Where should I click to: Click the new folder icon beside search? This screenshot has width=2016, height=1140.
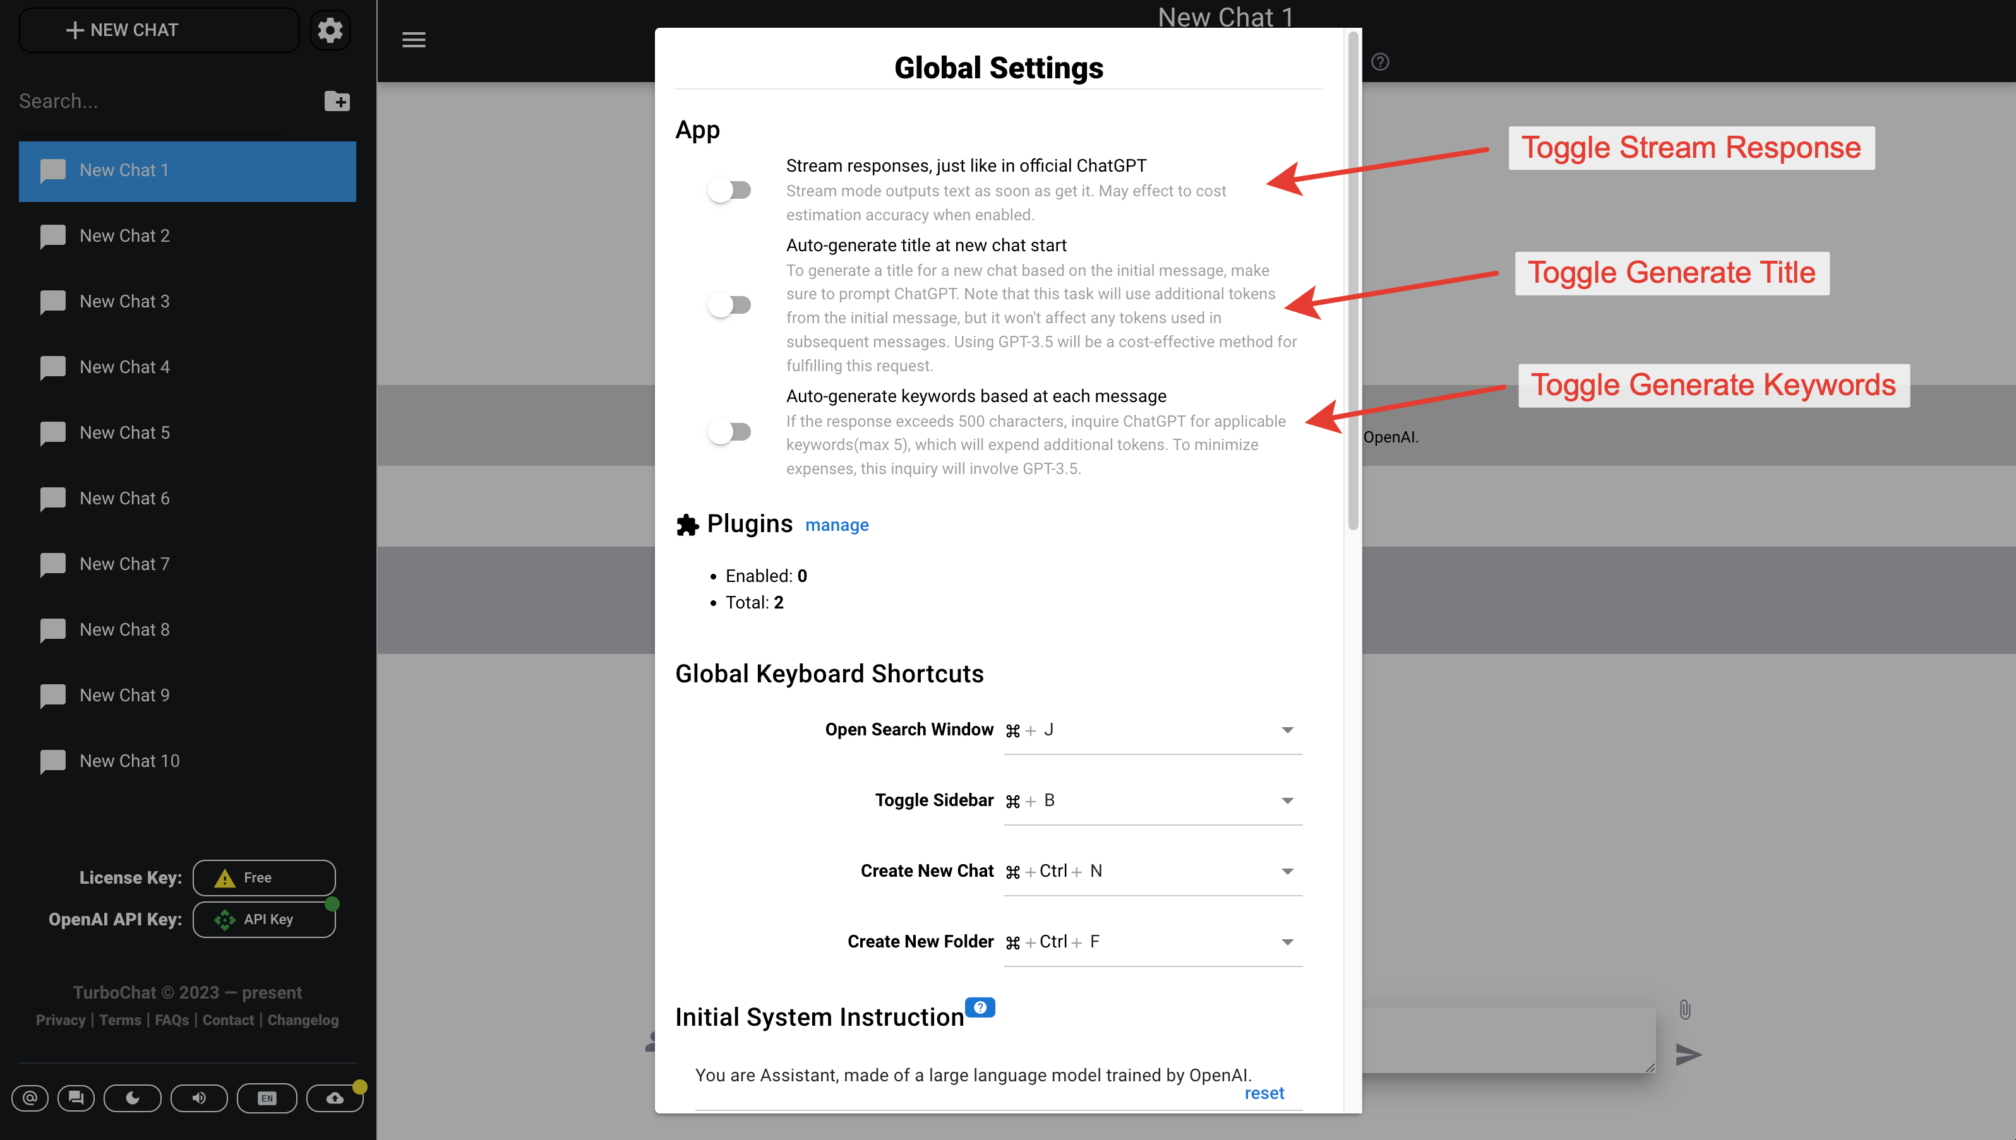click(x=337, y=101)
